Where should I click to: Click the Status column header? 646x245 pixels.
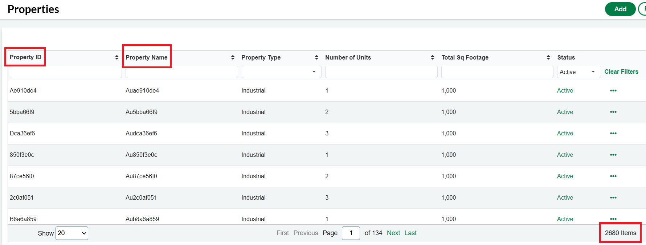[566, 57]
